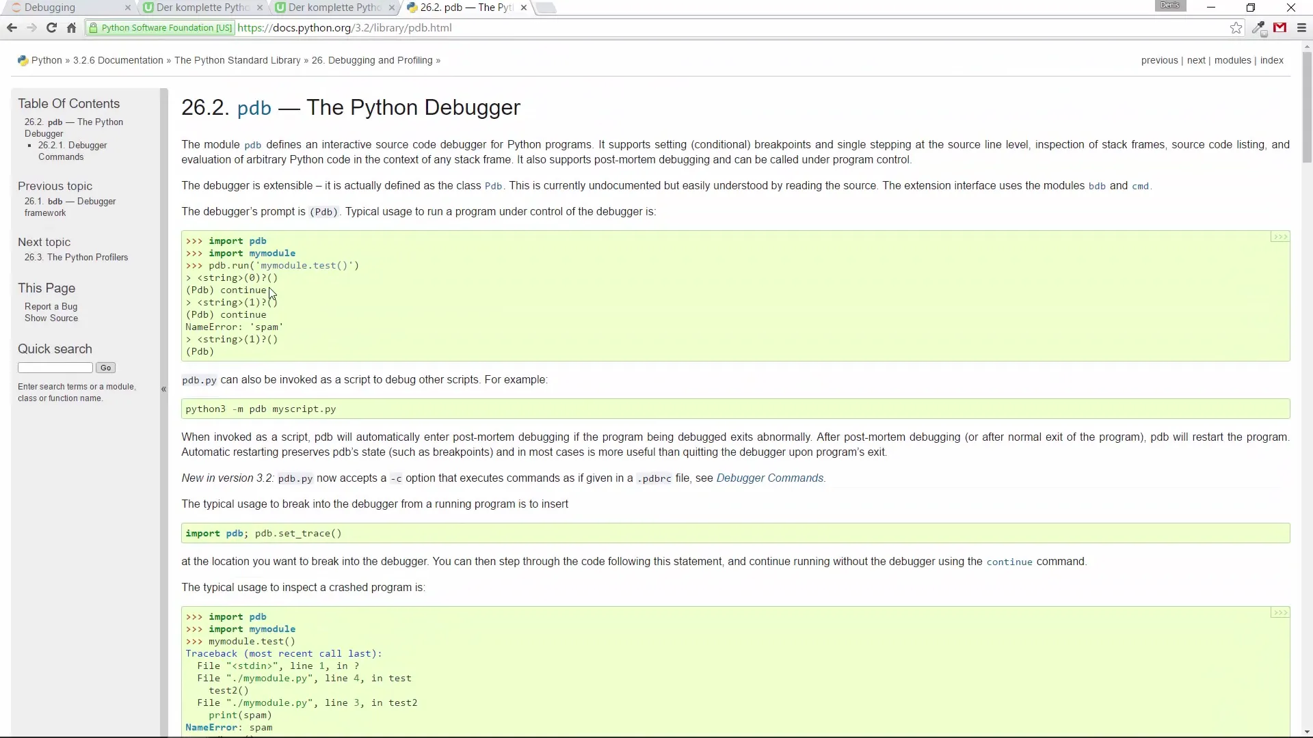Image resolution: width=1313 pixels, height=738 pixels.
Task: Focus the Quick search input field
Action: coord(55,368)
